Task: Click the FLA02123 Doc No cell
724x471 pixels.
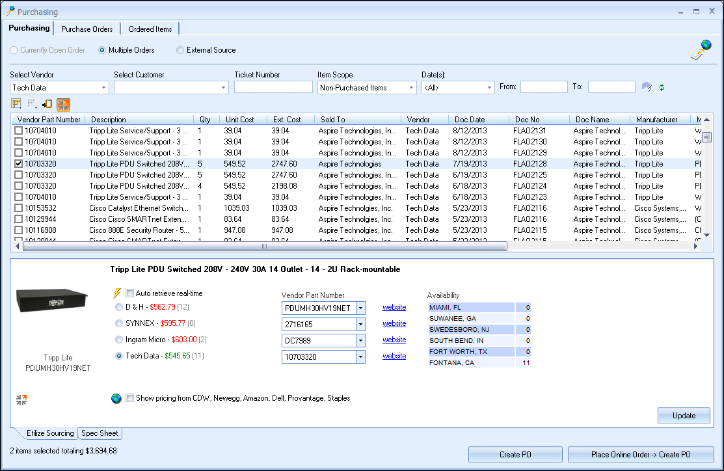Action: [530, 197]
